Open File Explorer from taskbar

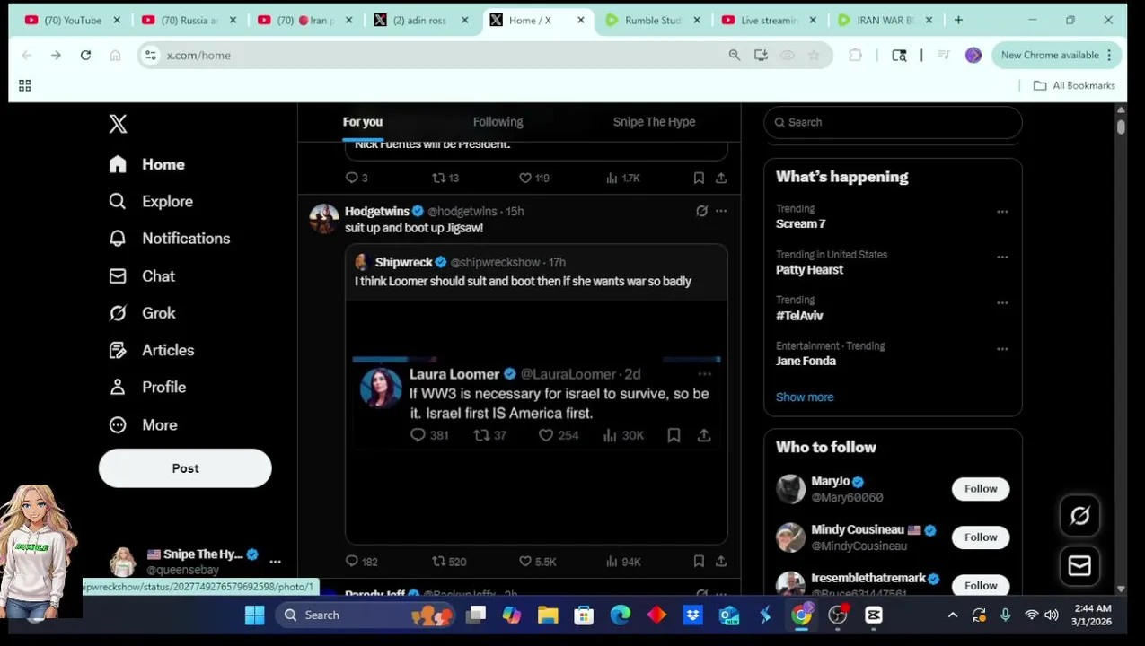click(x=548, y=615)
